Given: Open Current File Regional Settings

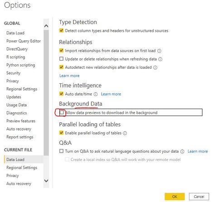Looking at the screenshot, I should point(22,168).
